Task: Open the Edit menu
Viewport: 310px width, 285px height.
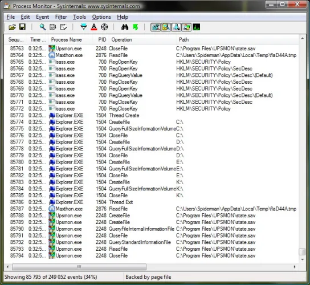Action: (x=25, y=17)
